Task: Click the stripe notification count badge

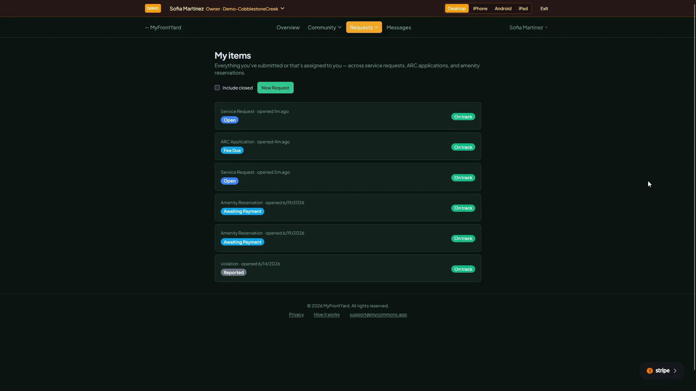Action: [x=650, y=371]
